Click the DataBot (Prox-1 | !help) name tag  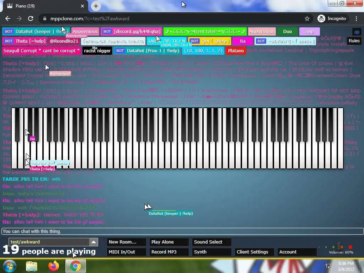pyautogui.click(x=147, y=50)
